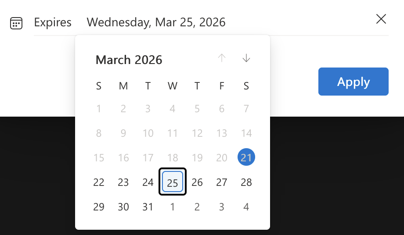Click the Apply button

point(353,82)
